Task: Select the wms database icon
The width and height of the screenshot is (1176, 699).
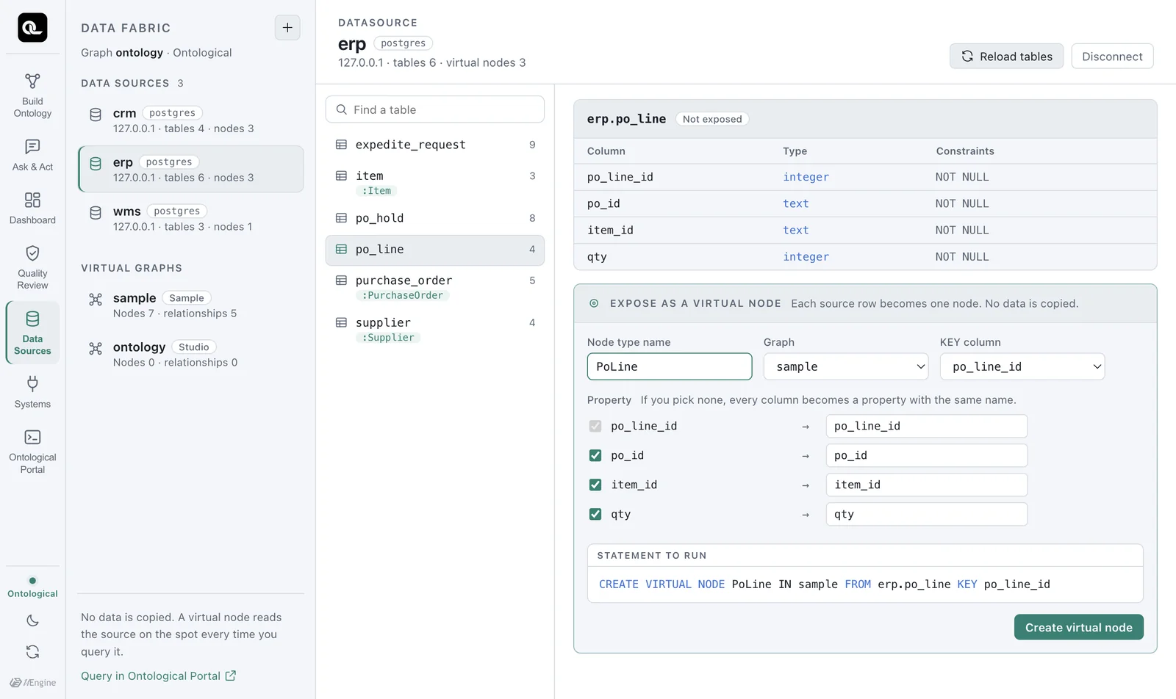Action: (x=96, y=213)
